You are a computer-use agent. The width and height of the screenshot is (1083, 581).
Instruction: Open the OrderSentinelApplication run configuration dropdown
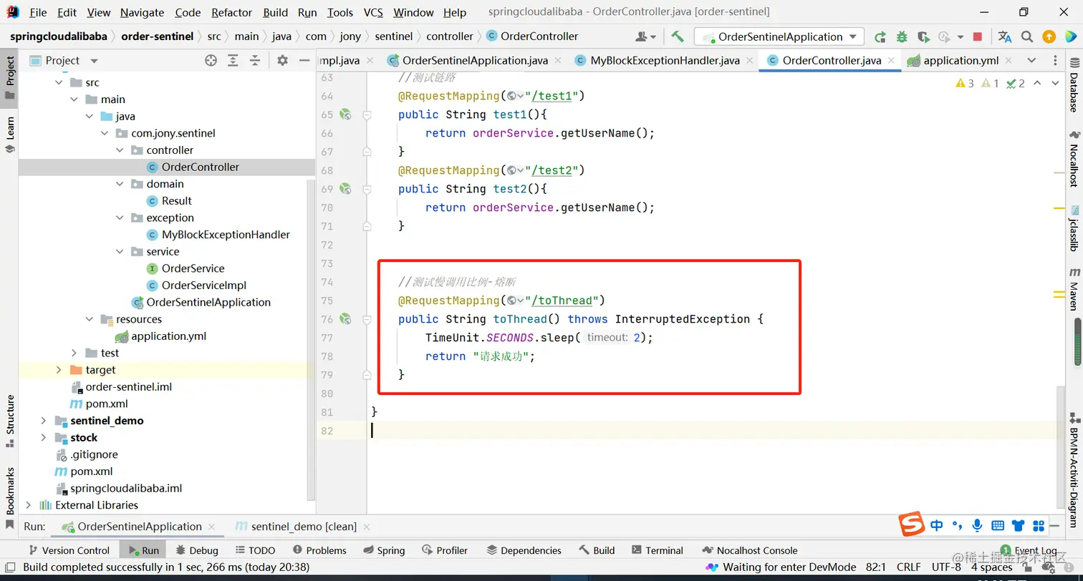(x=779, y=36)
